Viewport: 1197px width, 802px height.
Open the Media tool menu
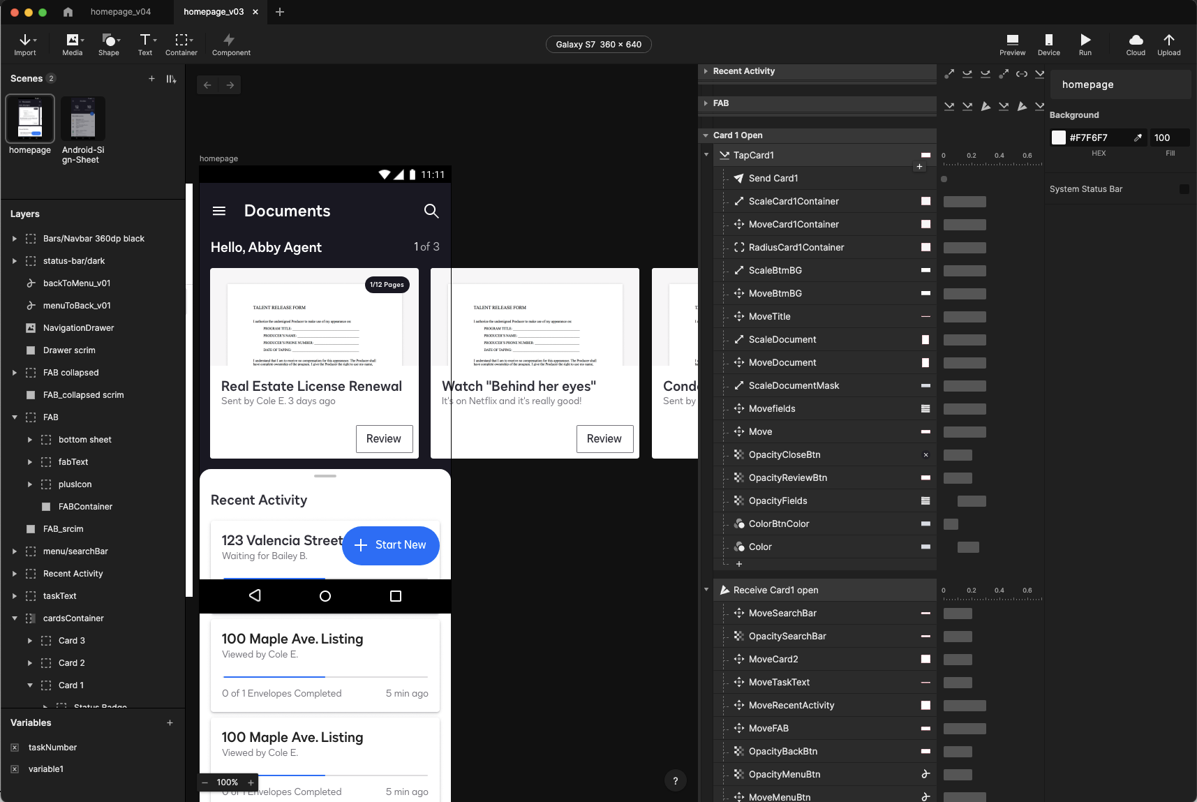[x=73, y=45]
